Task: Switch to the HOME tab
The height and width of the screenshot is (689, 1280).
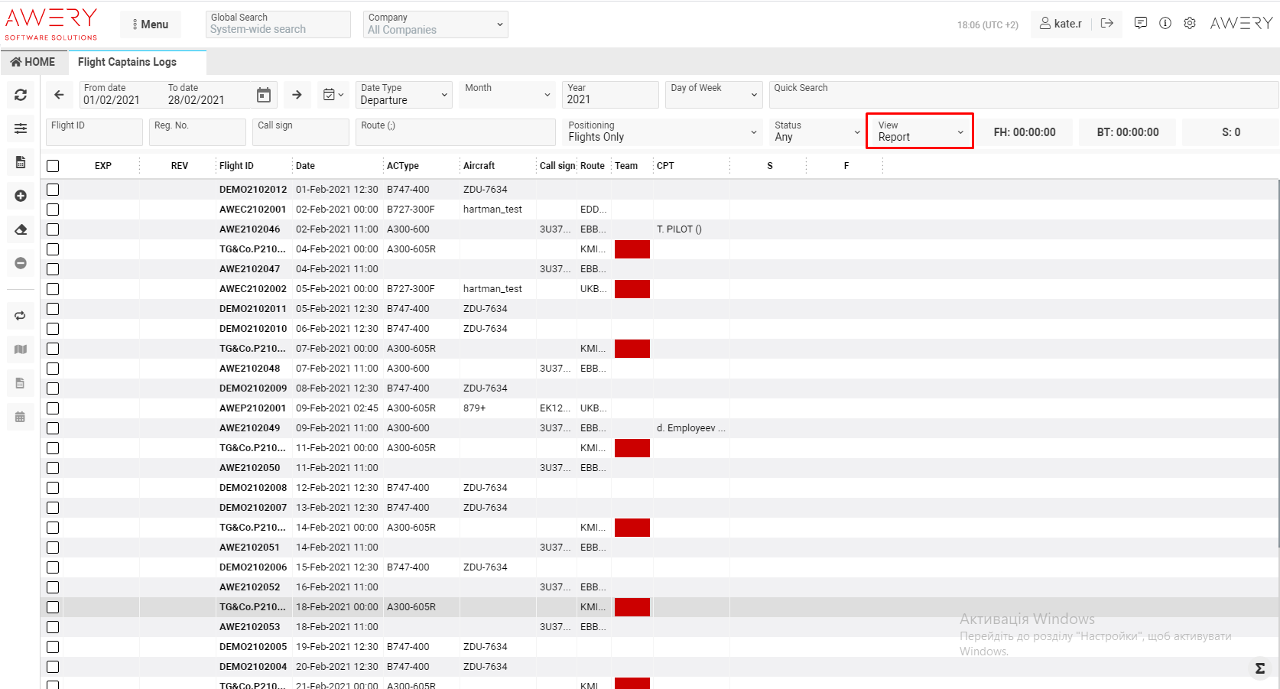Action: 34,62
